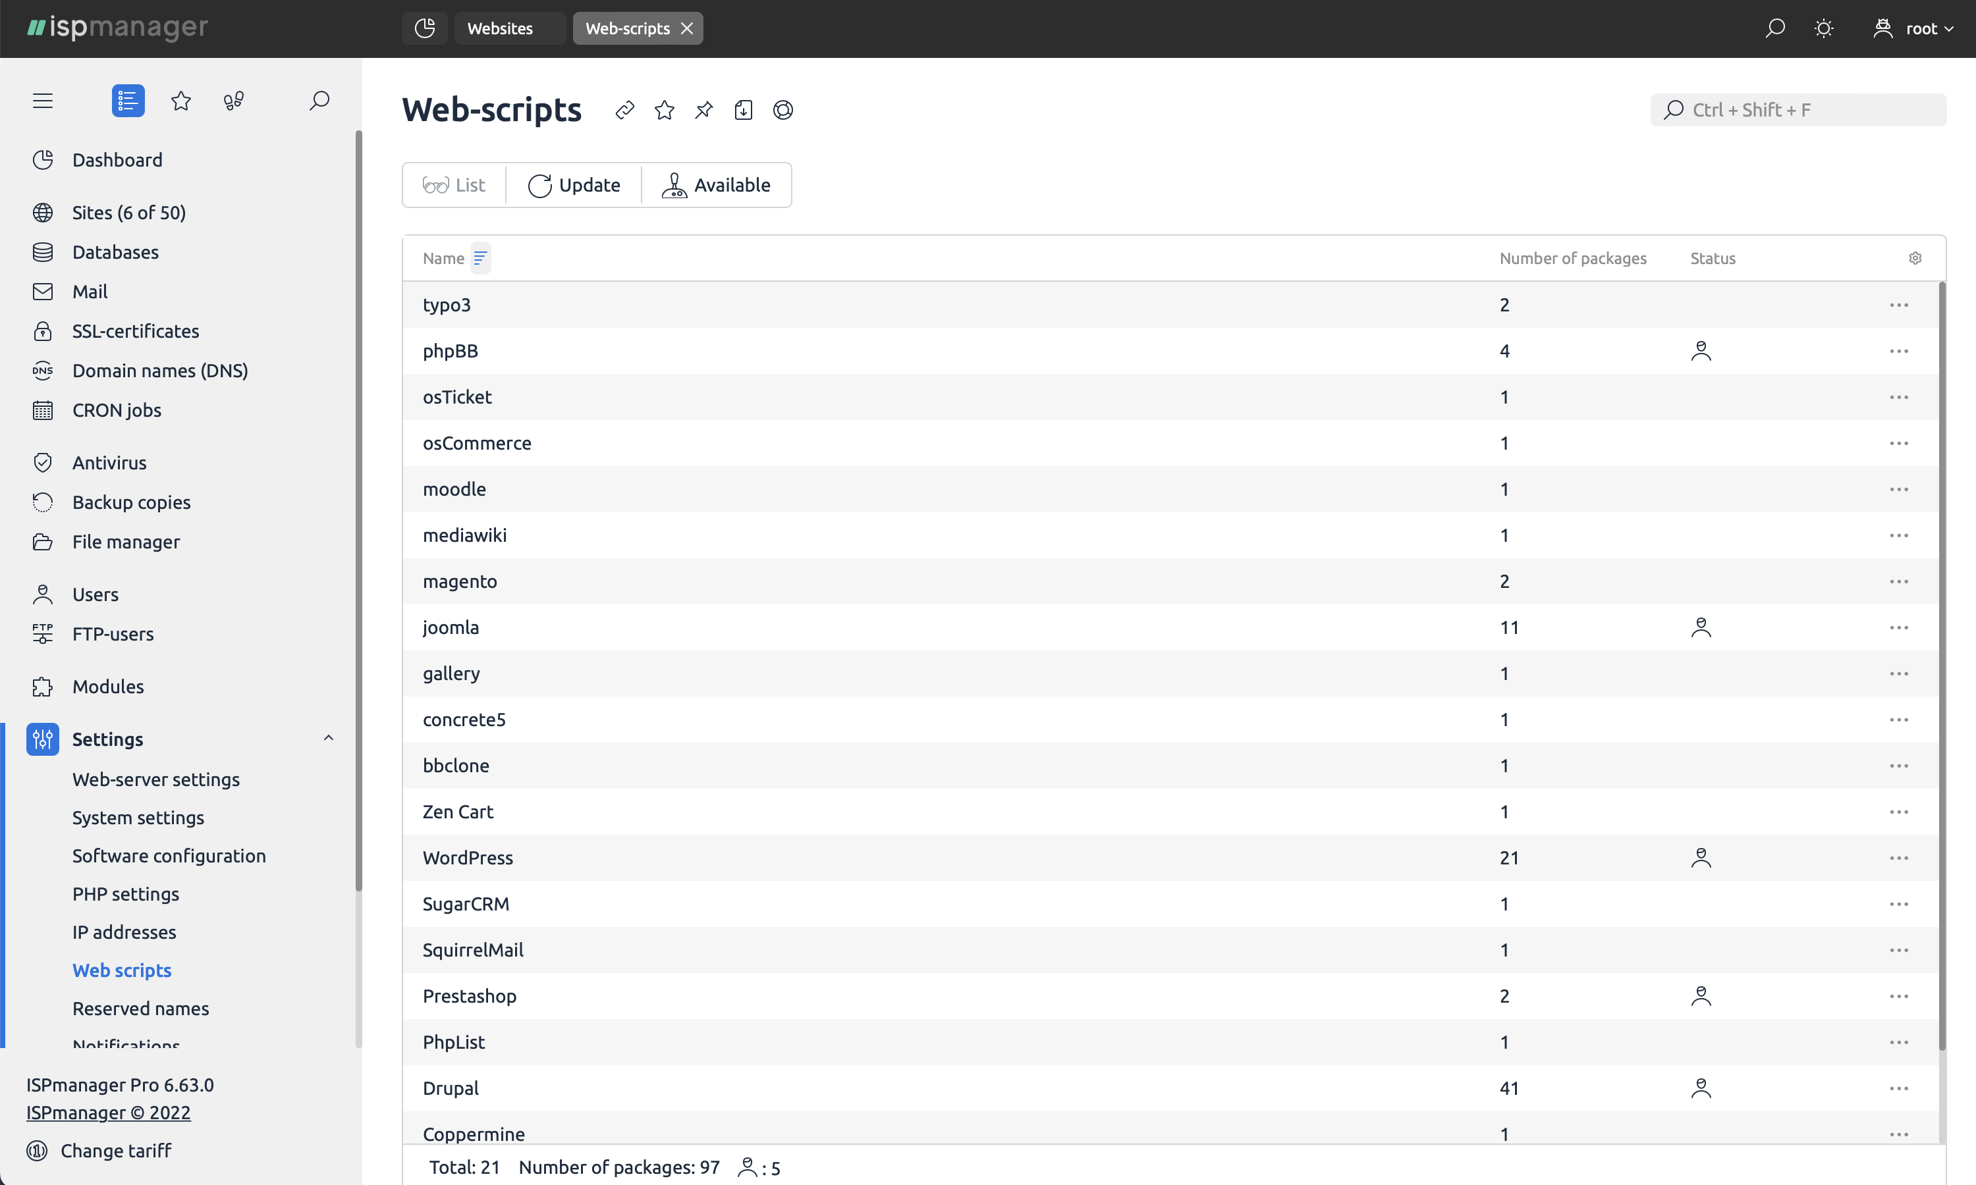
Task: Open Modules in sidebar
Action: 108,687
